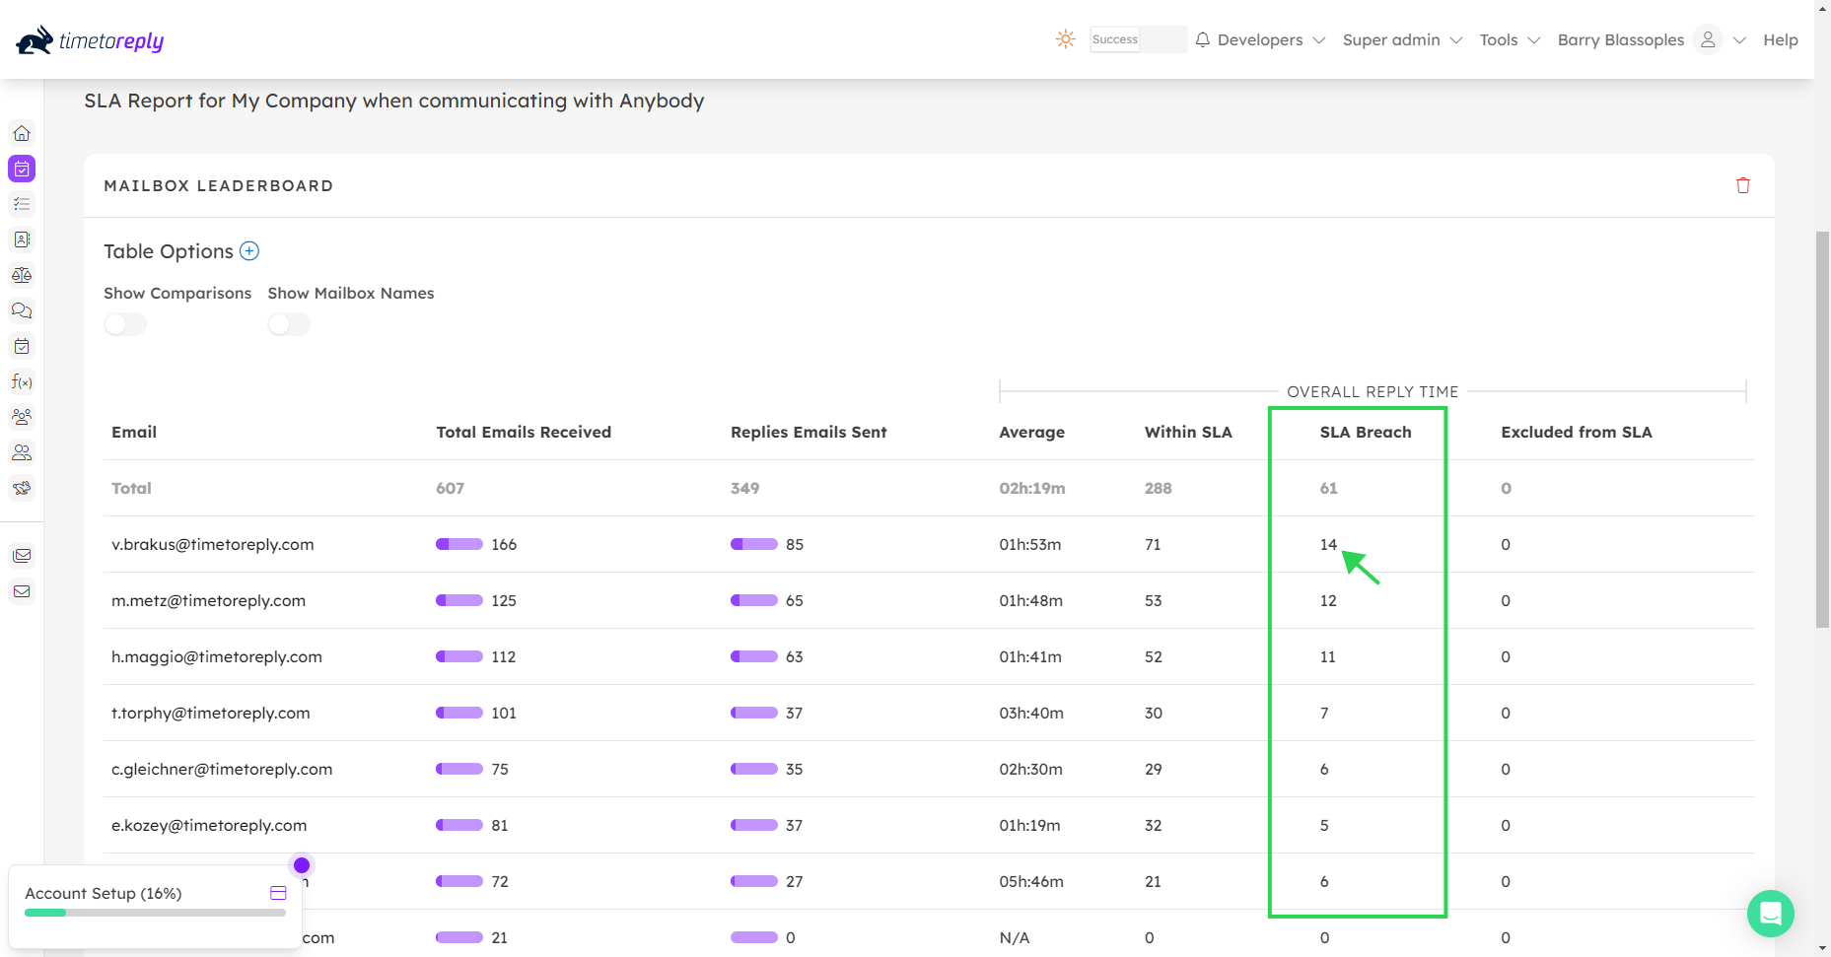Click Total row value 607
1831x957 pixels.
[x=450, y=488]
